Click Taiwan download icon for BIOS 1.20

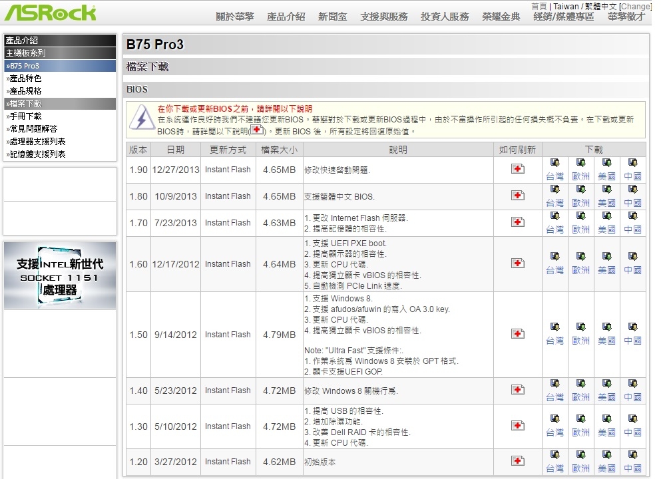[555, 454]
